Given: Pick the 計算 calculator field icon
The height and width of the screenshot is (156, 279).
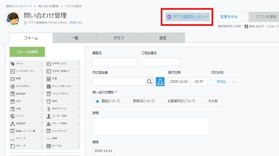Looking at the screenshot, I should coord(49,79).
